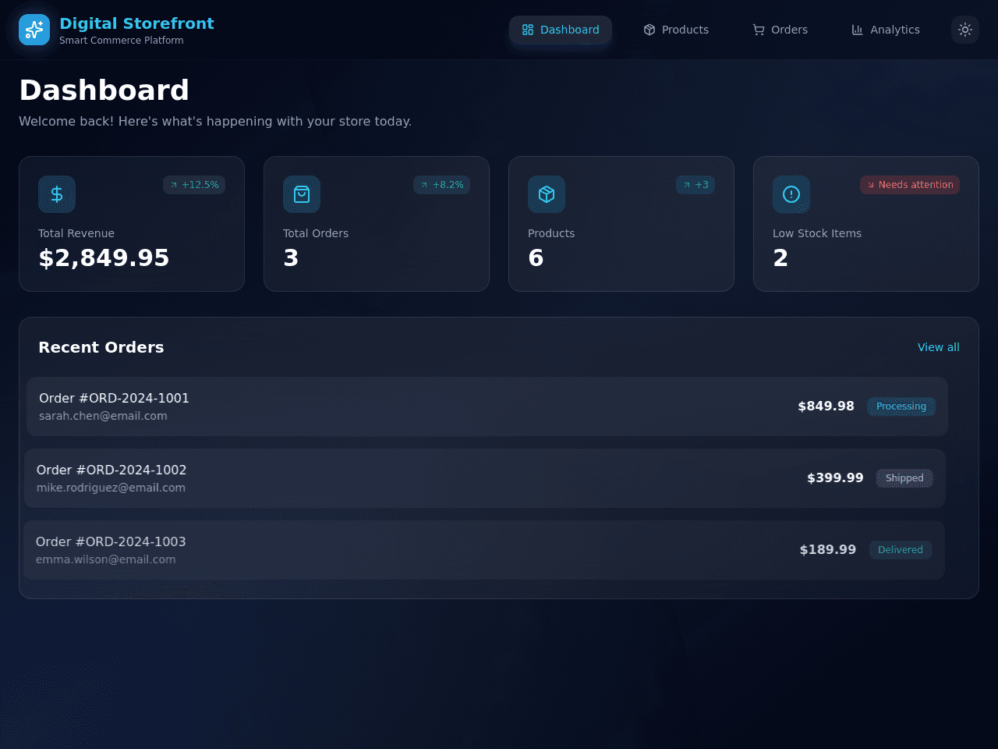Open Order #ORD-2024-1002
The image size is (998, 749).
(485, 478)
